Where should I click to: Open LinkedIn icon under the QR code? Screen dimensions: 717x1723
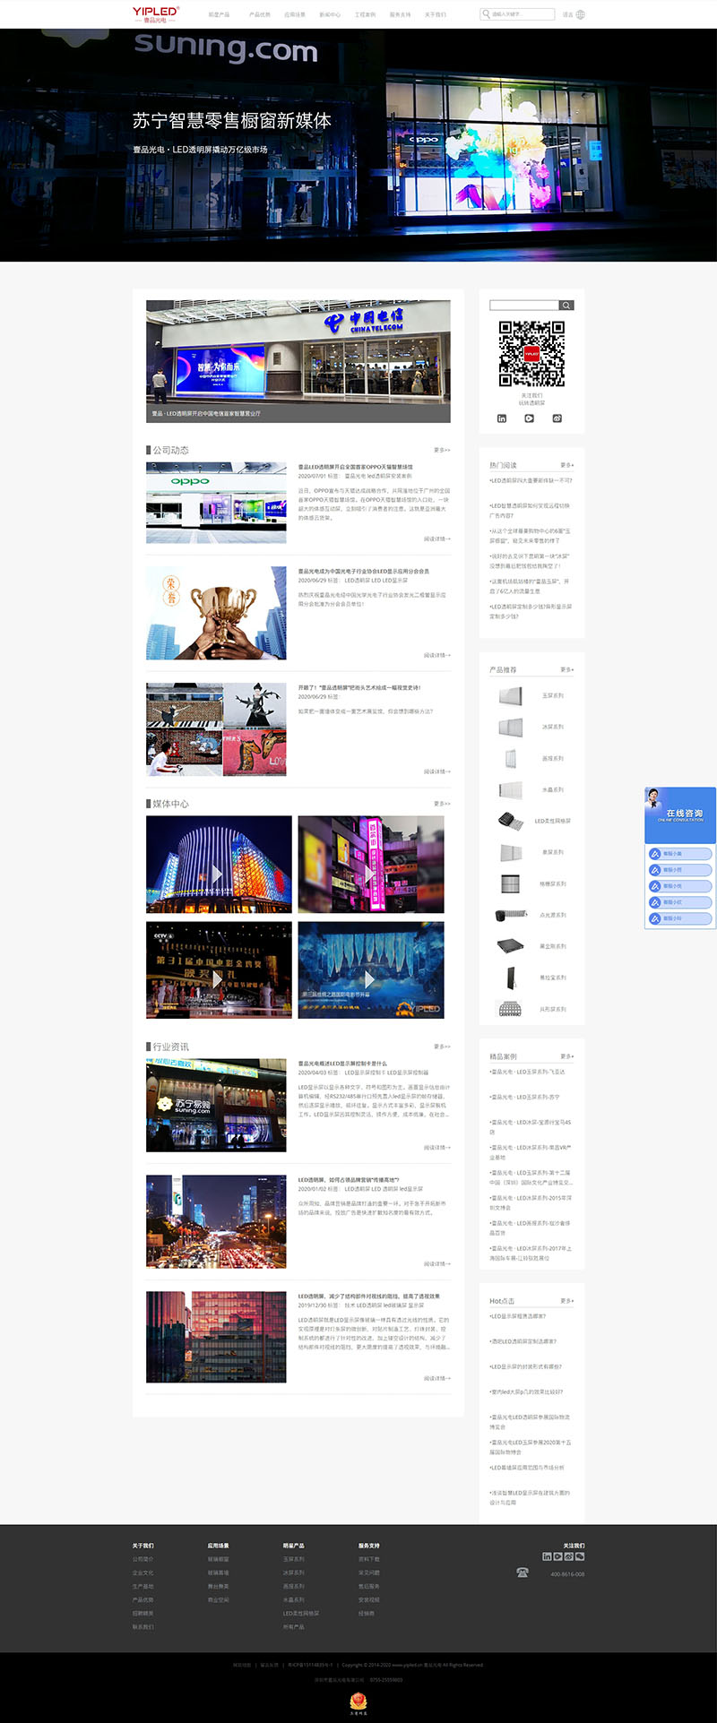click(x=501, y=418)
